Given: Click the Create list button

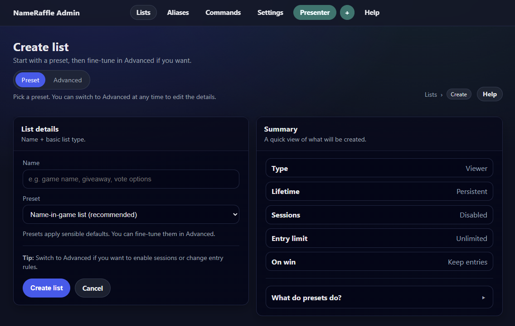Looking at the screenshot, I should click(x=46, y=288).
